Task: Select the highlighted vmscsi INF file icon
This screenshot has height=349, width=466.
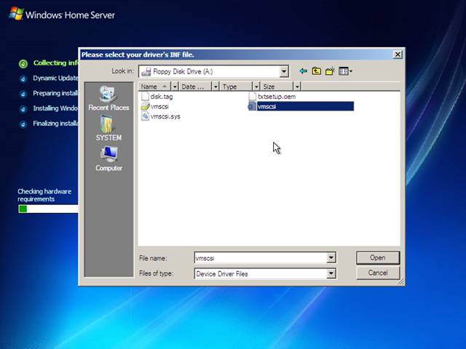Action: [252, 106]
